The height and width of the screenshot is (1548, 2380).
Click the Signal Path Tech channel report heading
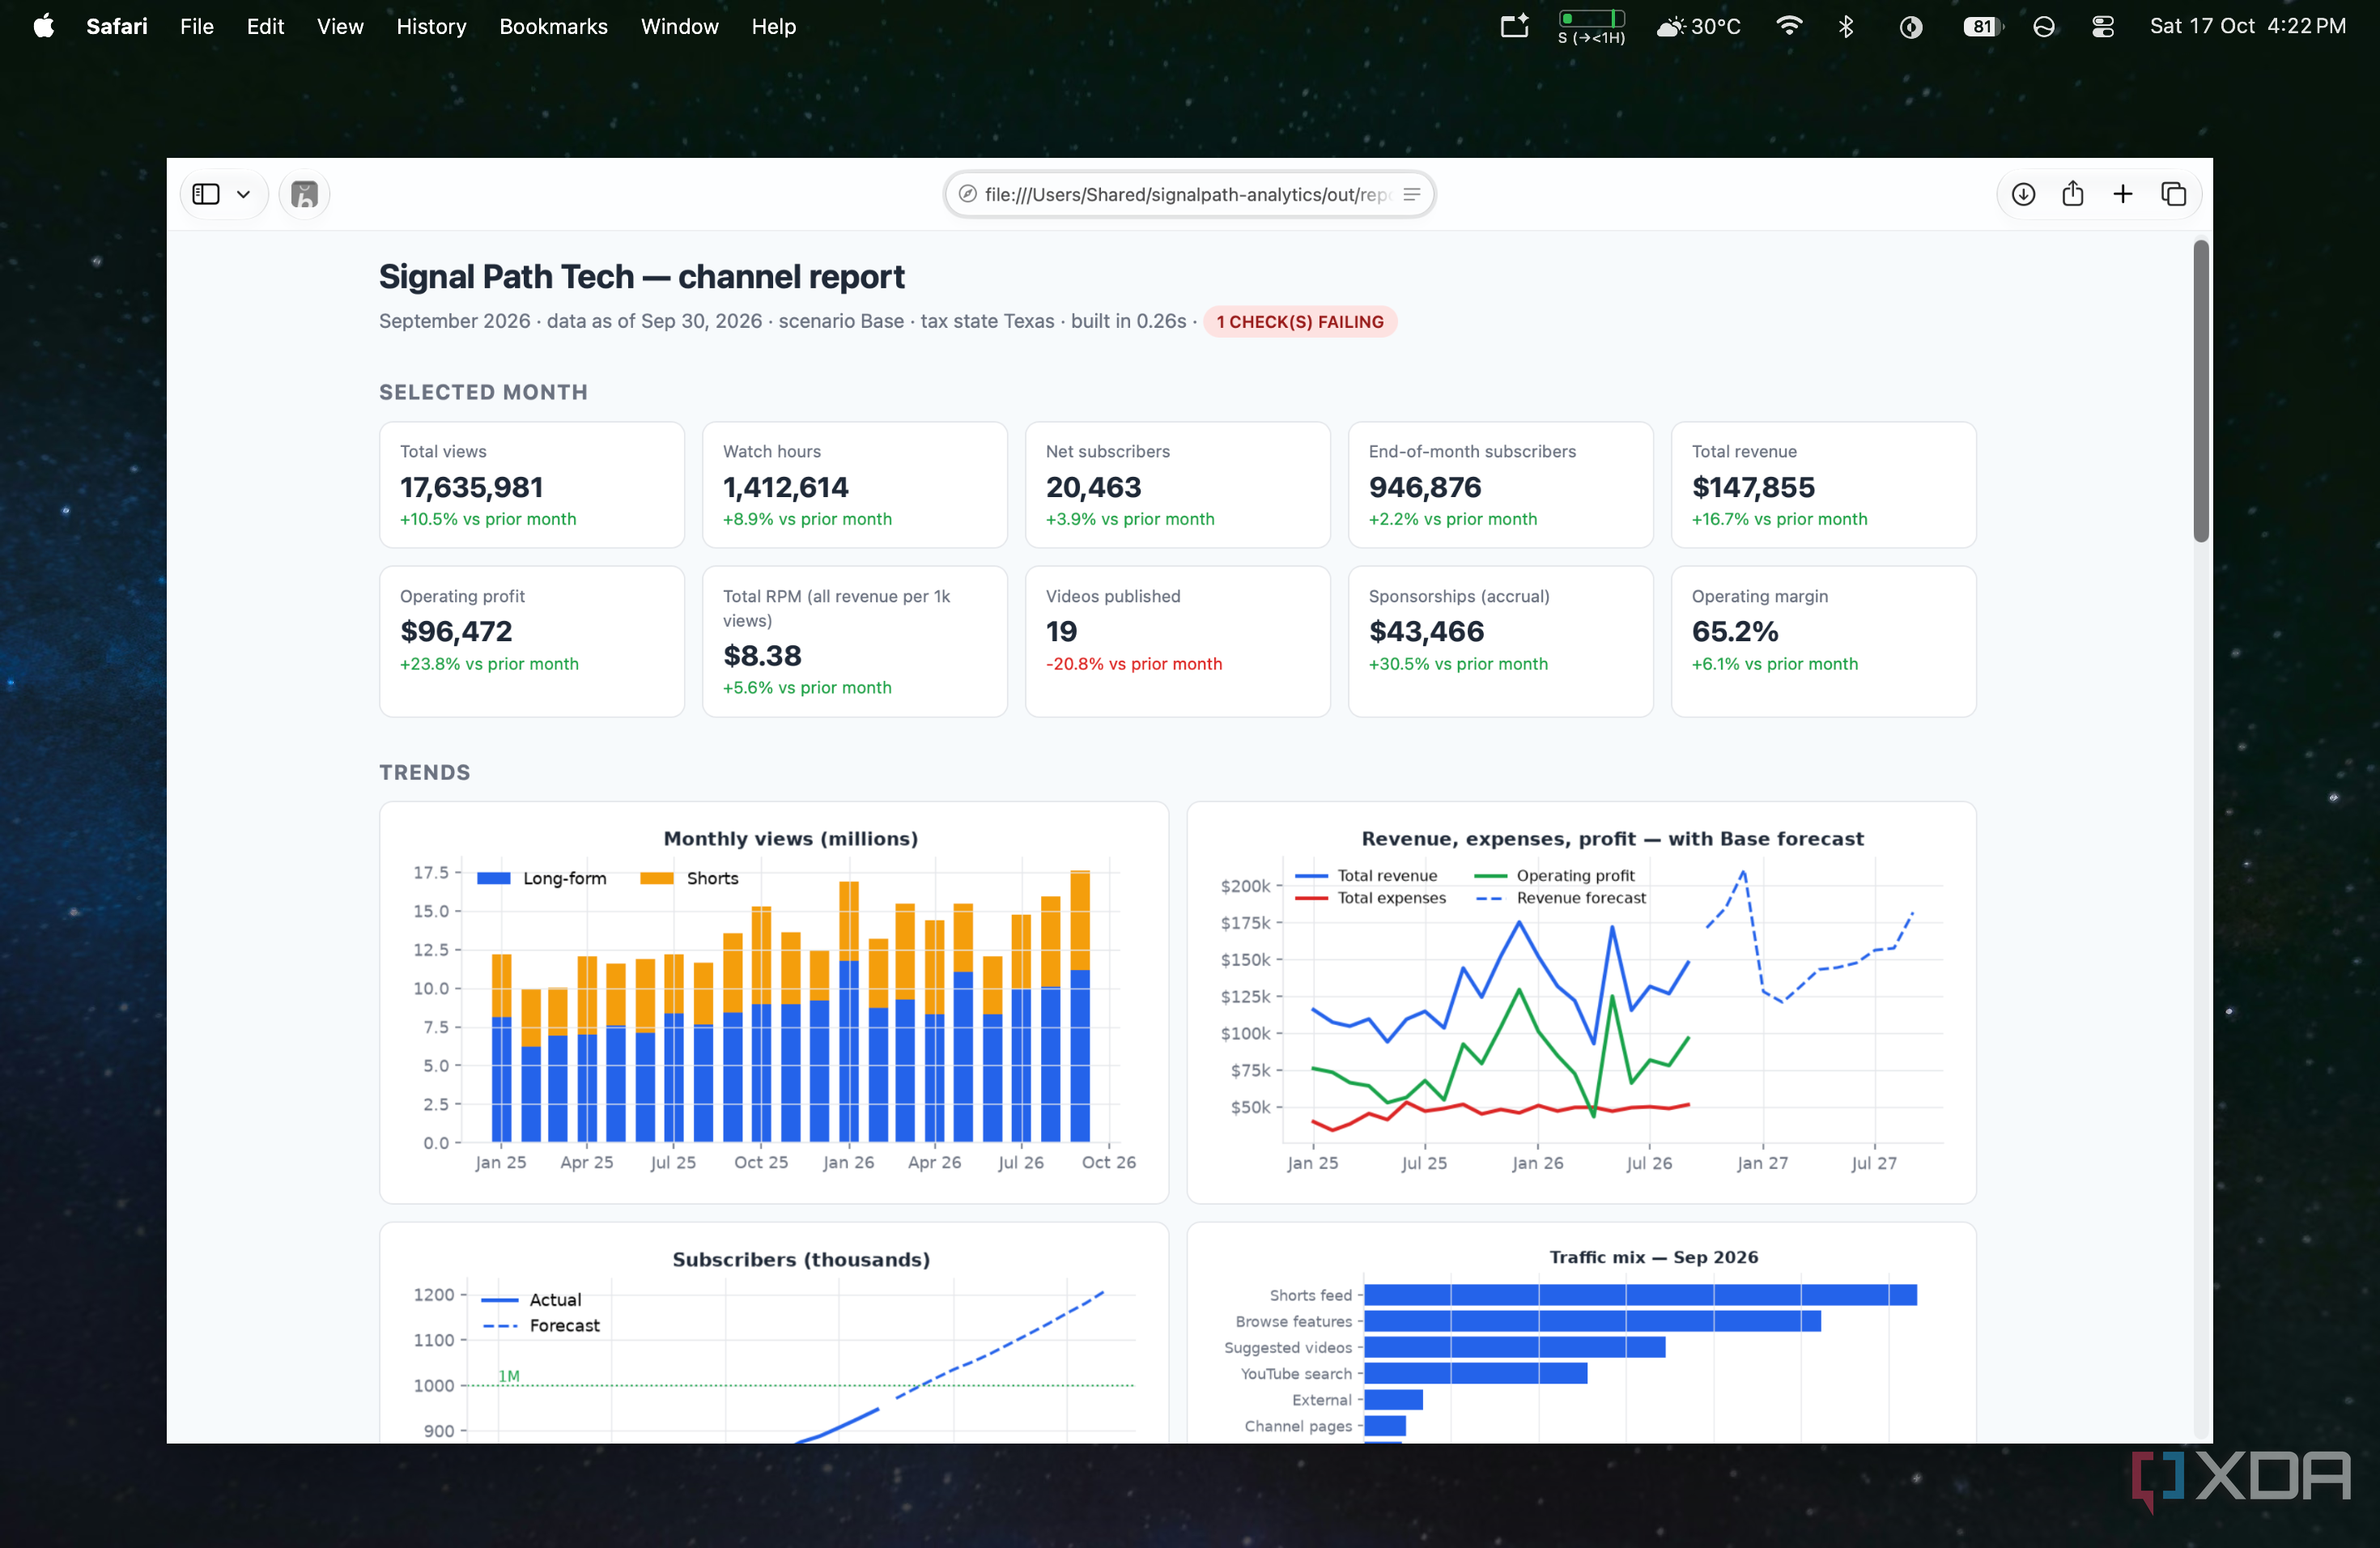[641, 276]
